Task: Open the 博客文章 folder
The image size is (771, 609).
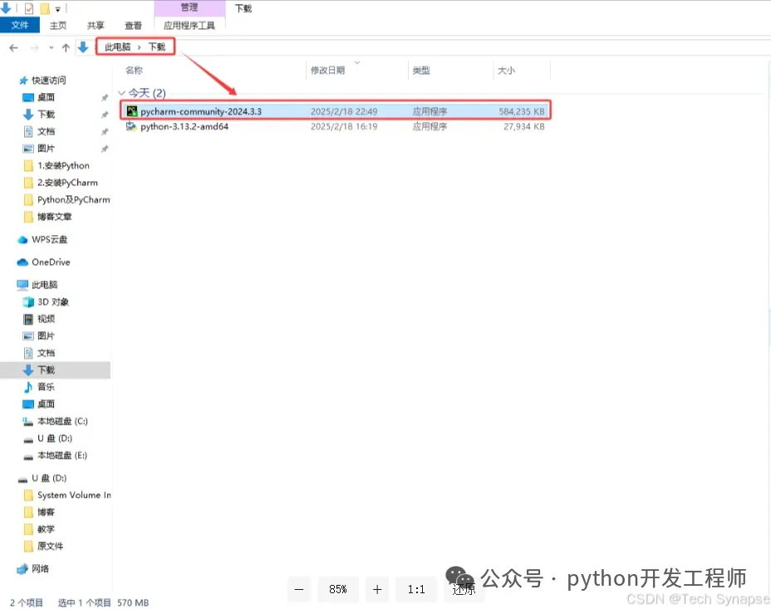Action: pos(55,216)
